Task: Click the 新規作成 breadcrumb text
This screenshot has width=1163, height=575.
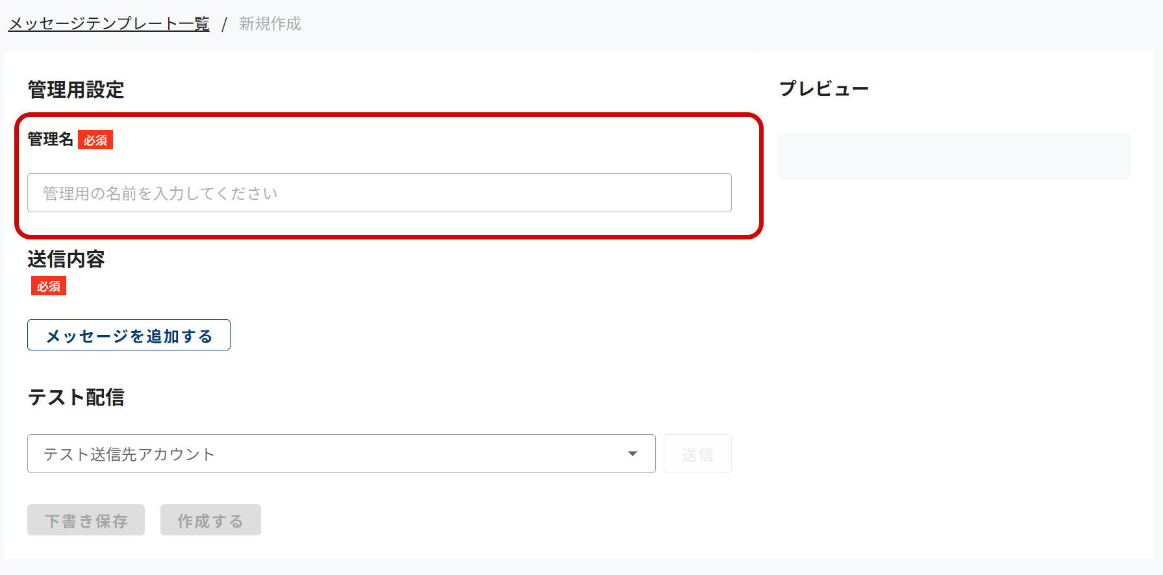Action: click(270, 24)
